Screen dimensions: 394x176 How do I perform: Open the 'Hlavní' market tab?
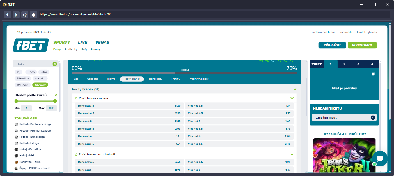pos(111,79)
